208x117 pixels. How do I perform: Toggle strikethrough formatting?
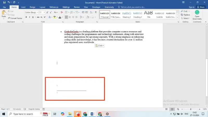[x=38, y=17]
